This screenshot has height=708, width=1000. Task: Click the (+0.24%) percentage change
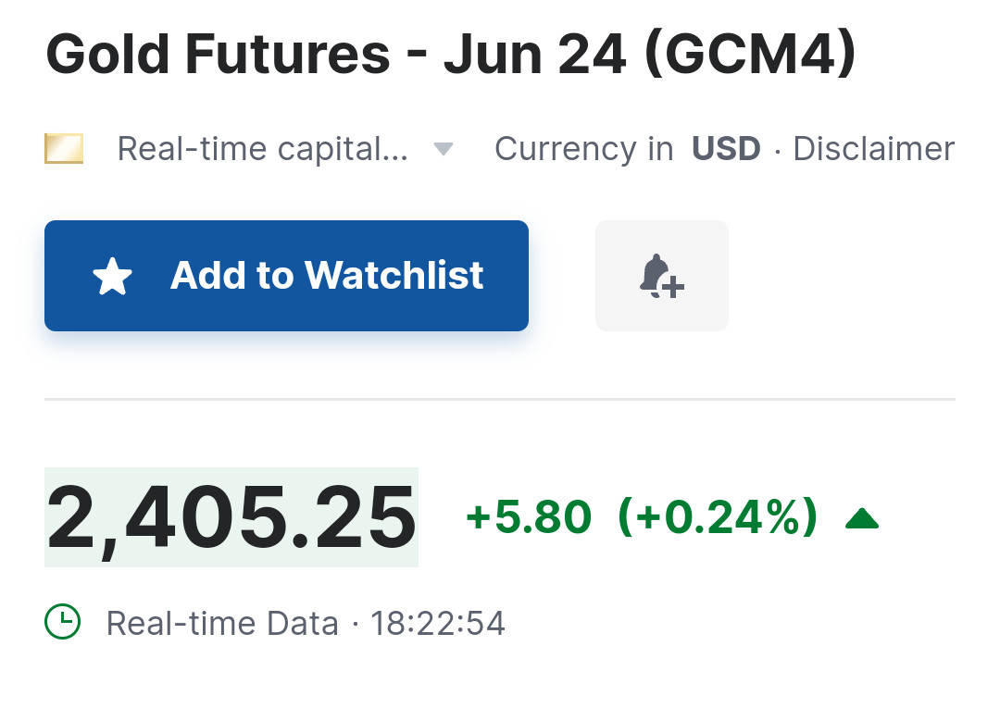[x=718, y=517]
